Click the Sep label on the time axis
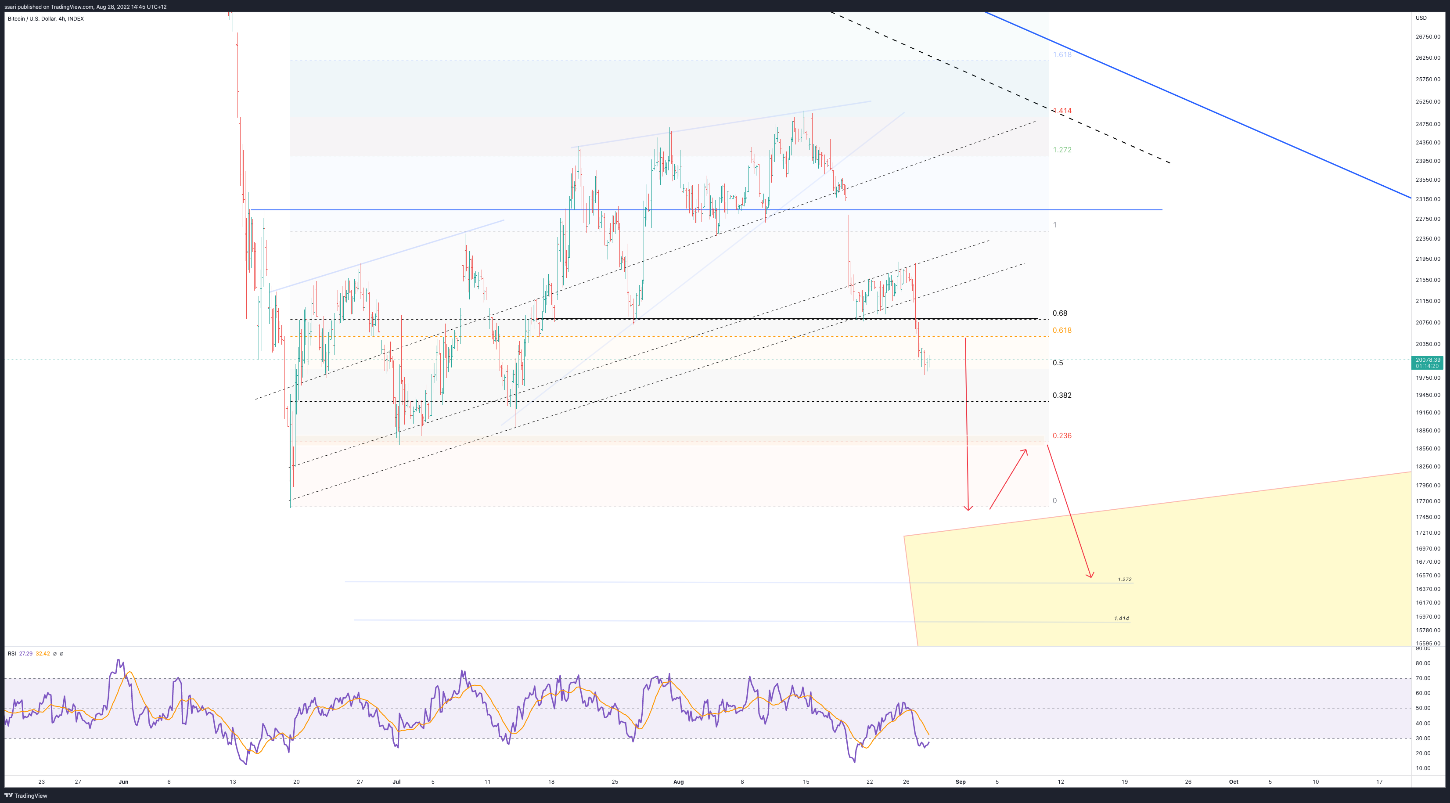 pyautogui.click(x=961, y=781)
